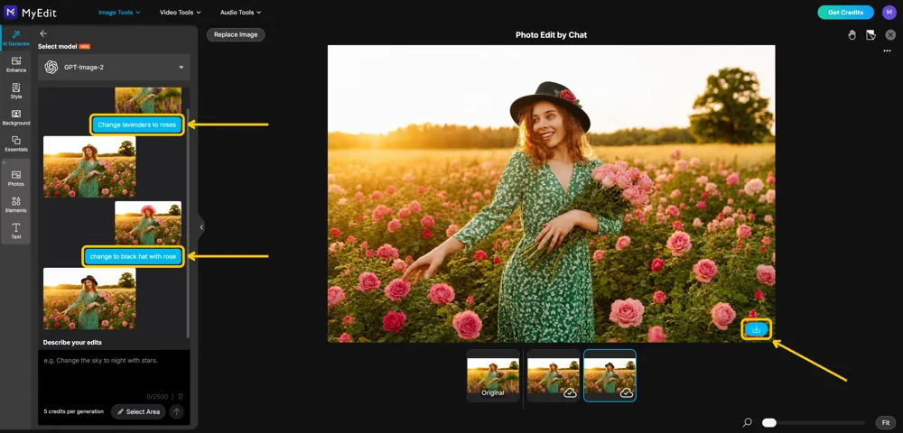The height and width of the screenshot is (433, 903).
Task: Click the cloud icon on the middle thumbnail
Action: coord(570,392)
